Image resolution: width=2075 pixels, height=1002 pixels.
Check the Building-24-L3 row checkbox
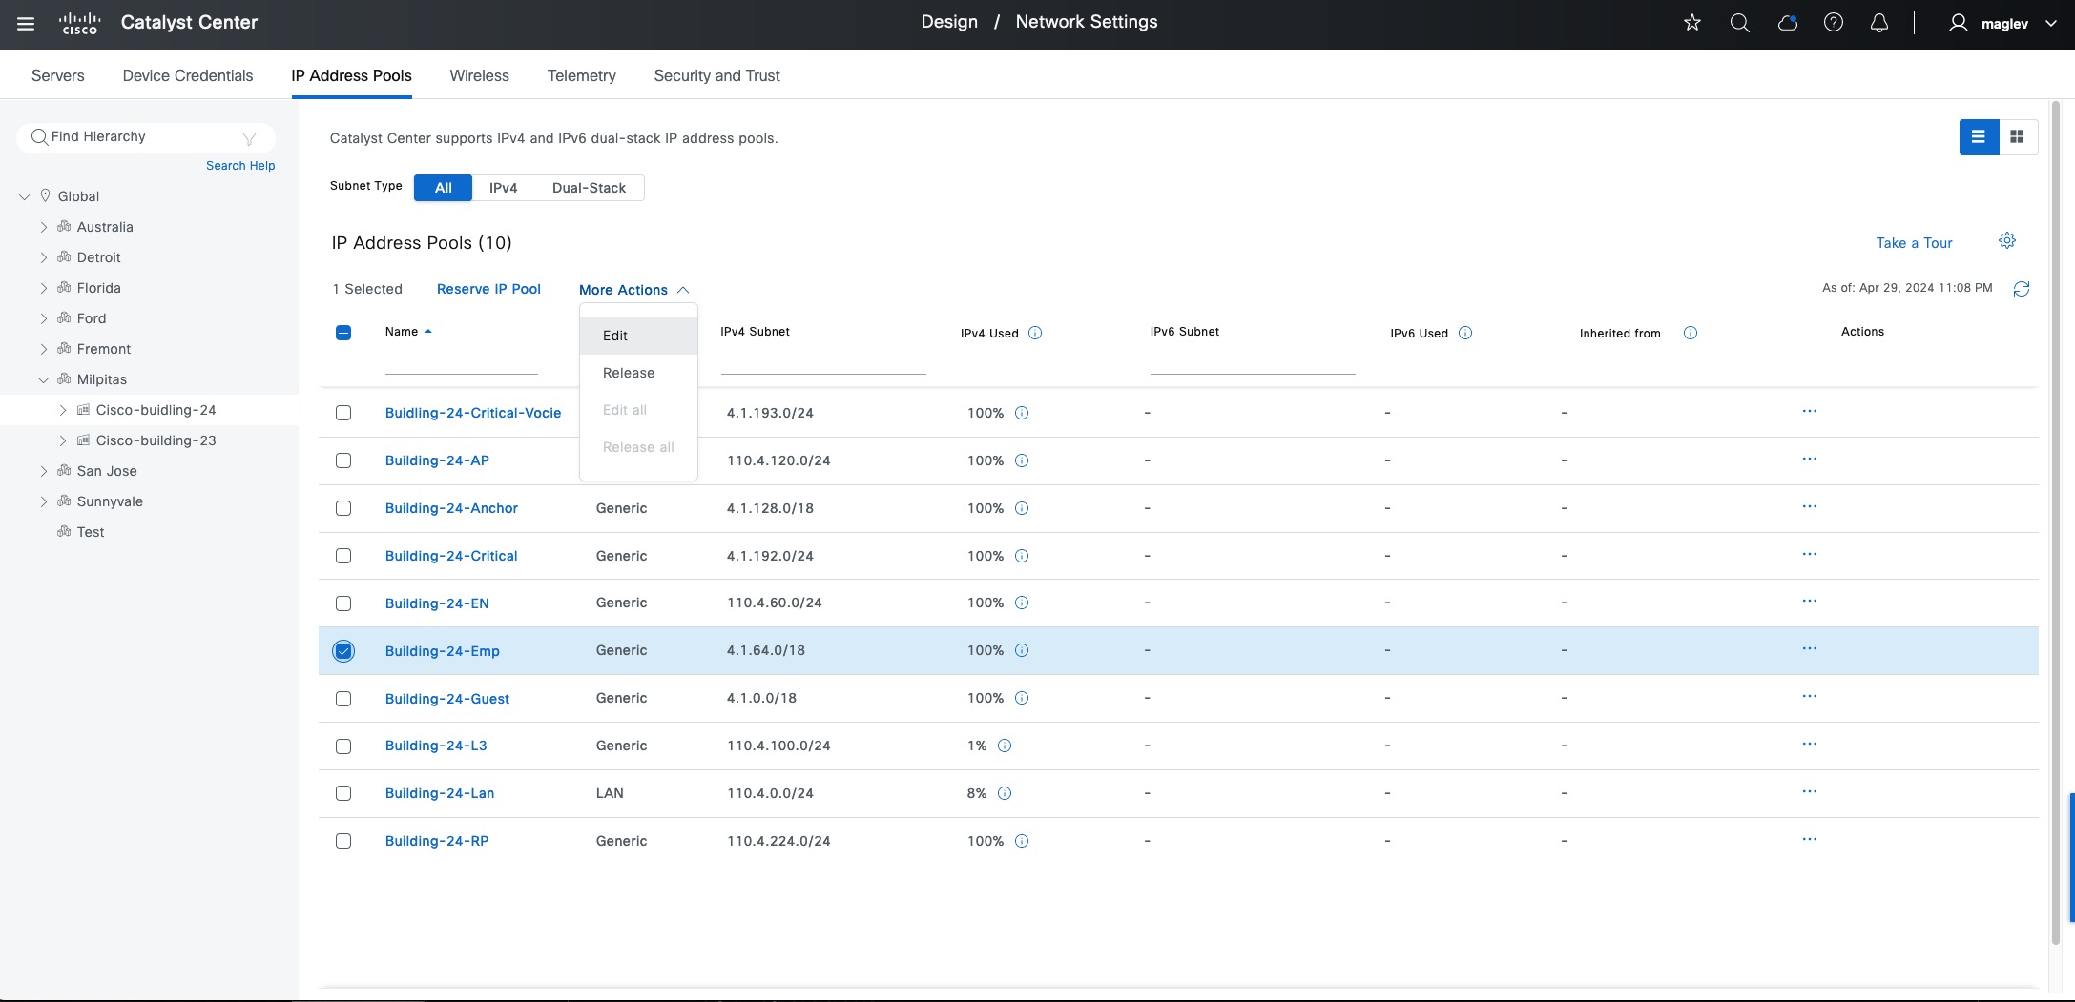pos(343,746)
